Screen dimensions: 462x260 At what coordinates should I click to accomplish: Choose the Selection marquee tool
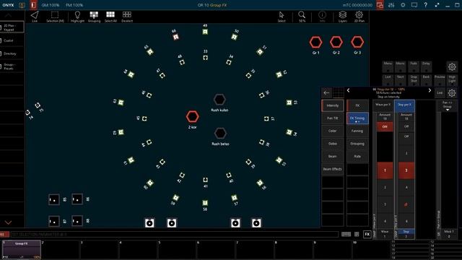pos(55,17)
